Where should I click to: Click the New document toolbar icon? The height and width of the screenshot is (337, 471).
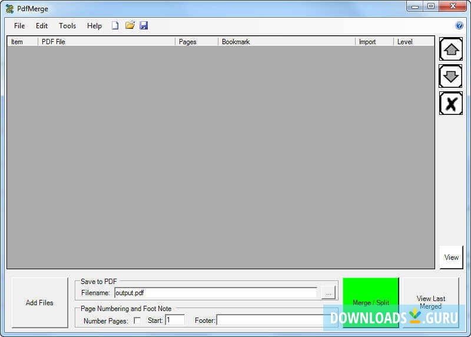115,25
